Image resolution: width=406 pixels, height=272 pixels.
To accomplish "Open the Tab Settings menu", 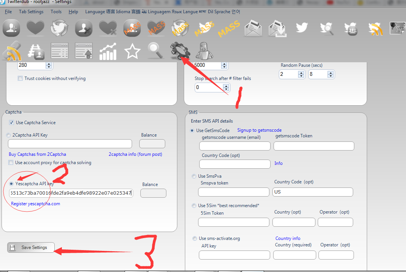I will 31,12.
